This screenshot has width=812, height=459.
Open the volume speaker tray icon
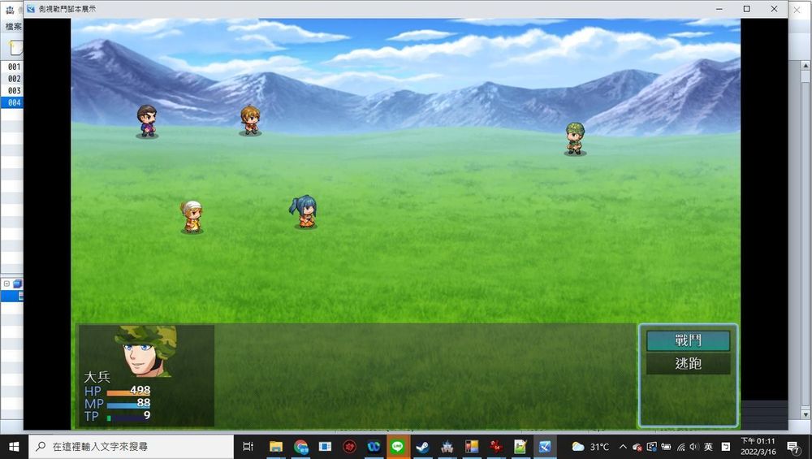click(694, 447)
